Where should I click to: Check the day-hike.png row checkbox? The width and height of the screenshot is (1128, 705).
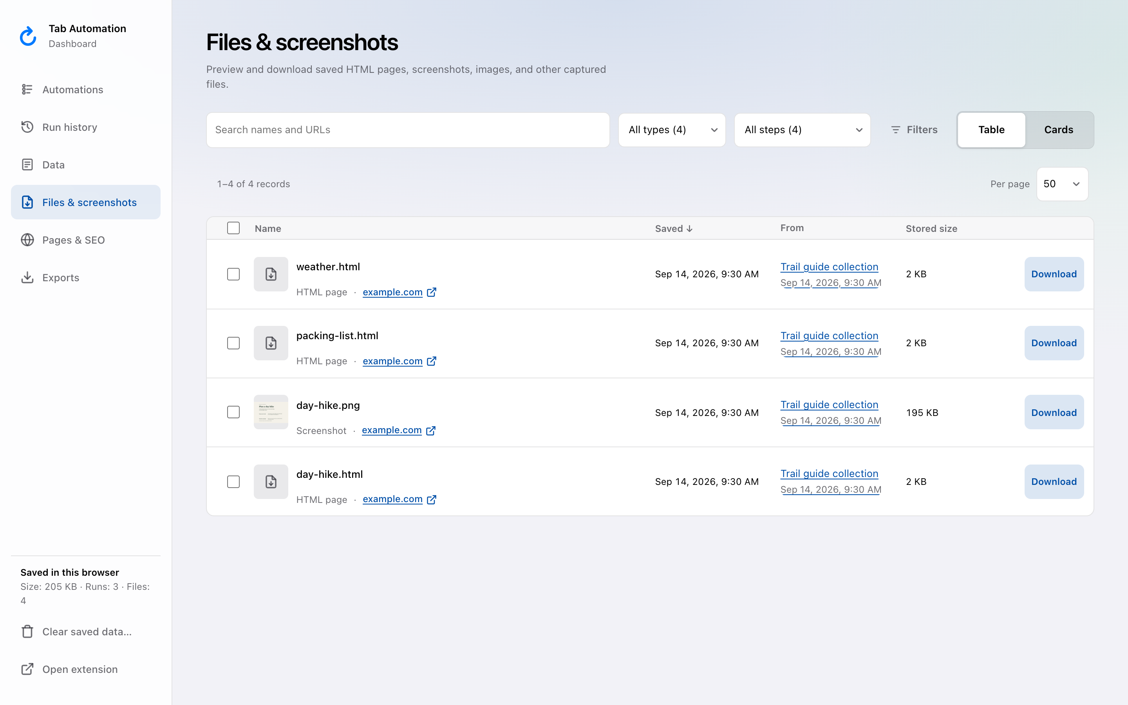[x=233, y=412]
